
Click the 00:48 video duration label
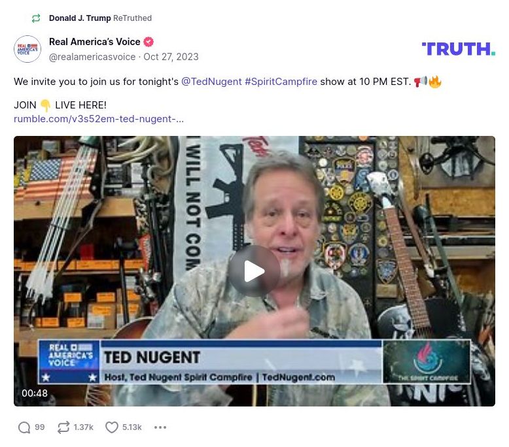[x=35, y=393]
